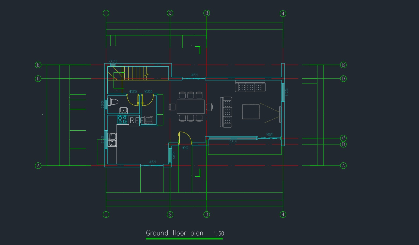The image size is (419, 245).
Task: Select the left M0820 door tag
Action: point(133,92)
